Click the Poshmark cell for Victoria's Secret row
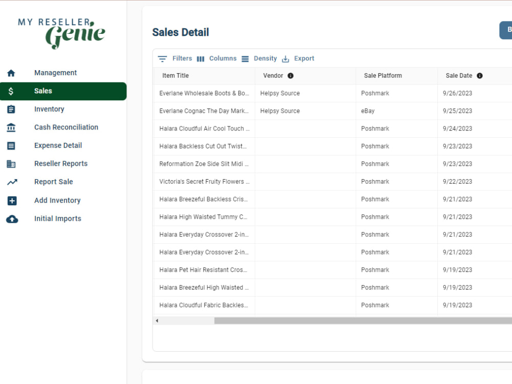 397,182
